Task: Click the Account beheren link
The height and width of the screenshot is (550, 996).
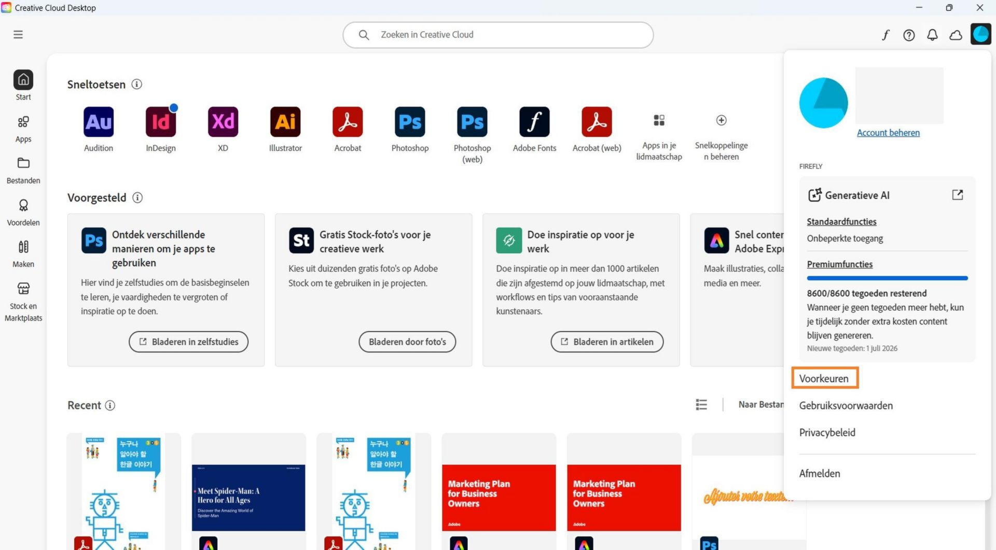Action: (888, 133)
